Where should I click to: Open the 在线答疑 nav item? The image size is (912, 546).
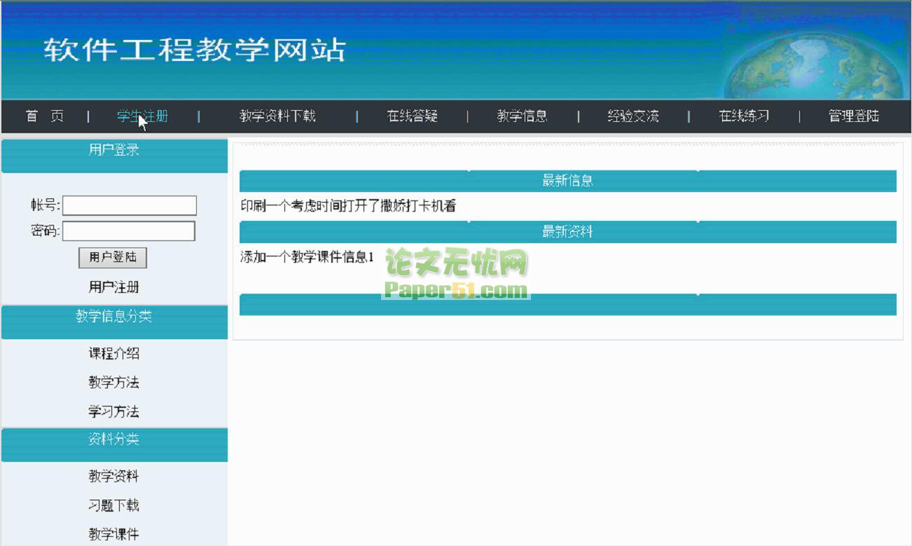(x=413, y=116)
